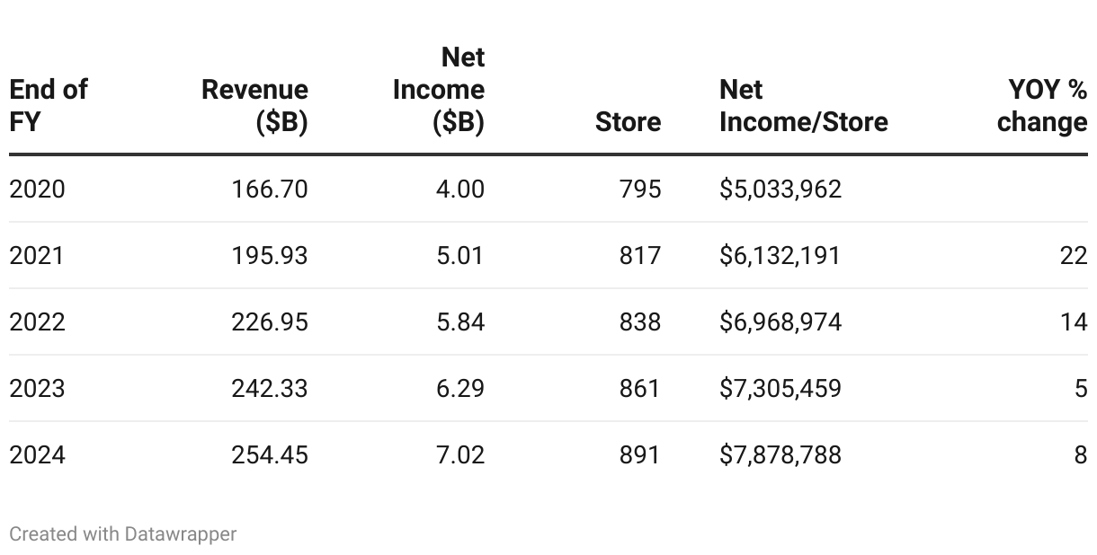Click the YOY change value 14
This screenshot has width=1097, height=555.
point(1074,322)
